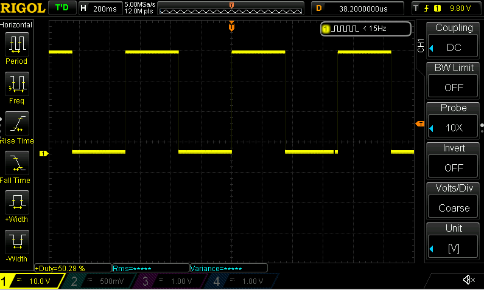The image size is (484, 290).
Task: Click the sample rate 5.00MSa/s text
Action: pos(140,4)
